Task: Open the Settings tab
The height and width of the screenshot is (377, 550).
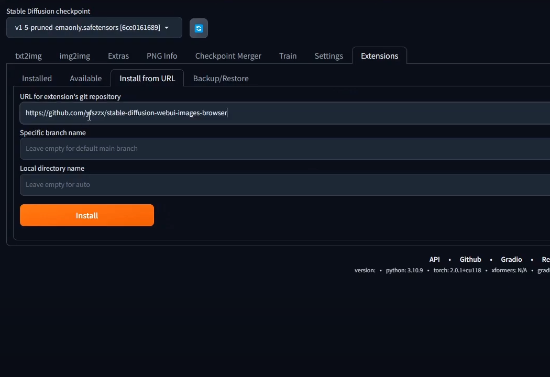Action: click(328, 56)
